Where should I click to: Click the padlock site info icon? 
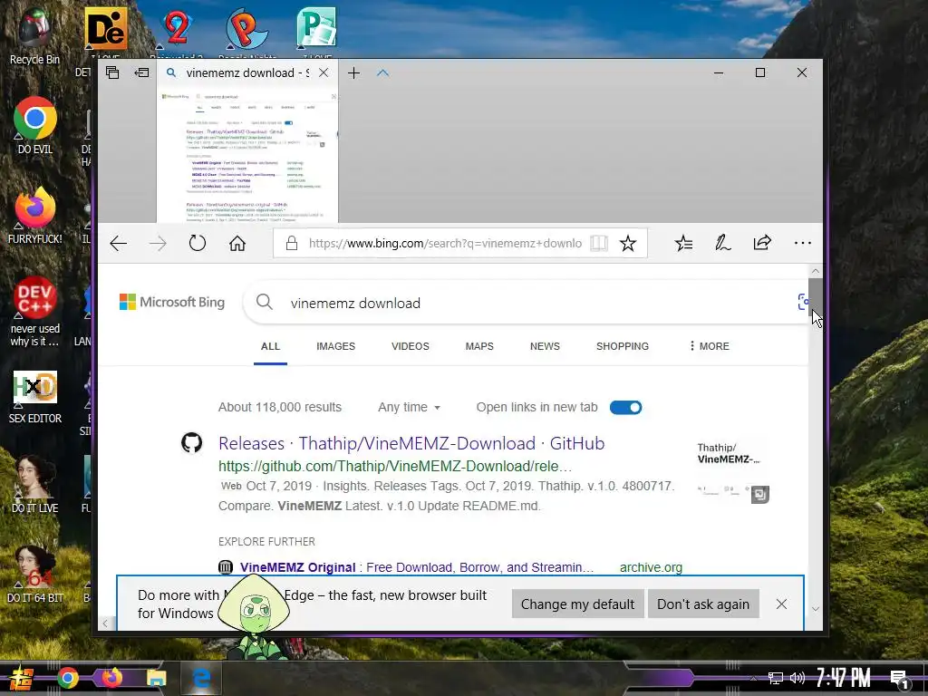(x=291, y=243)
